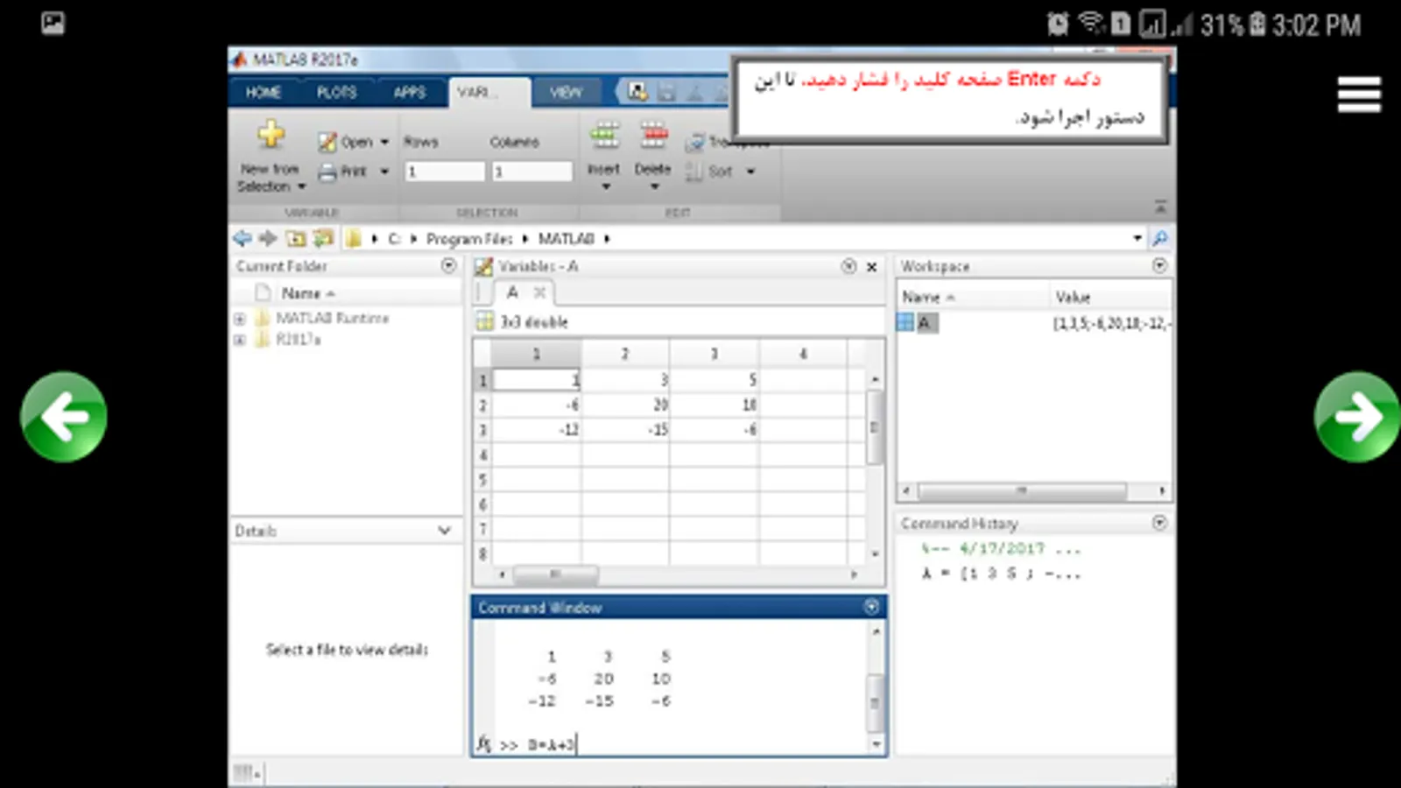1401x788 pixels.
Task: Click the browse for folder icon
Action: tap(324, 238)
